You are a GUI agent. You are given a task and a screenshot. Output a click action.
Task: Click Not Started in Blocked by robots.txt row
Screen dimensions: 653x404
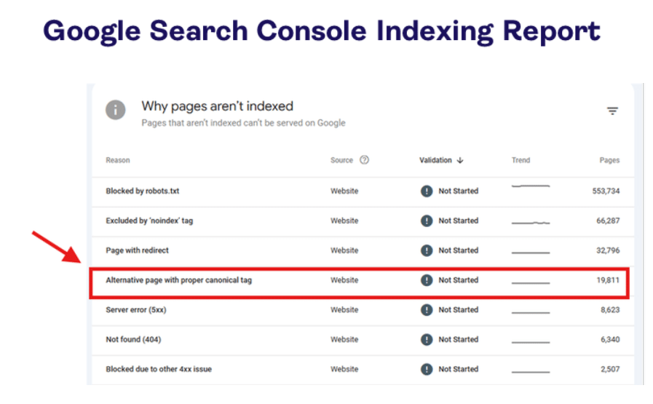coord(458,191)
